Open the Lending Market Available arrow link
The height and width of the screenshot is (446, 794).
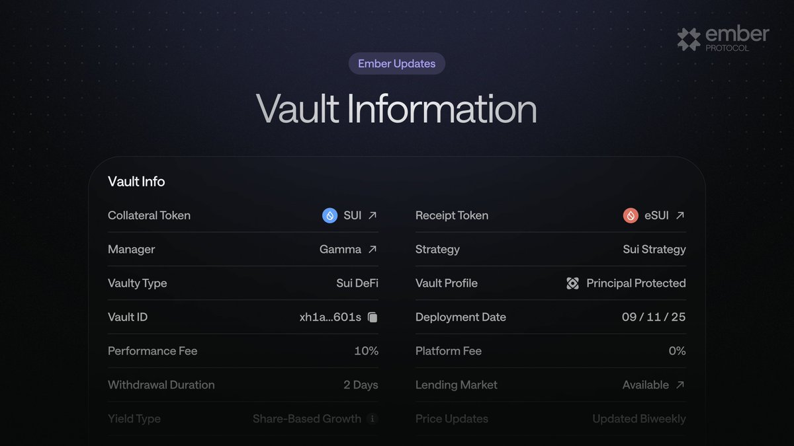(680, 385)
